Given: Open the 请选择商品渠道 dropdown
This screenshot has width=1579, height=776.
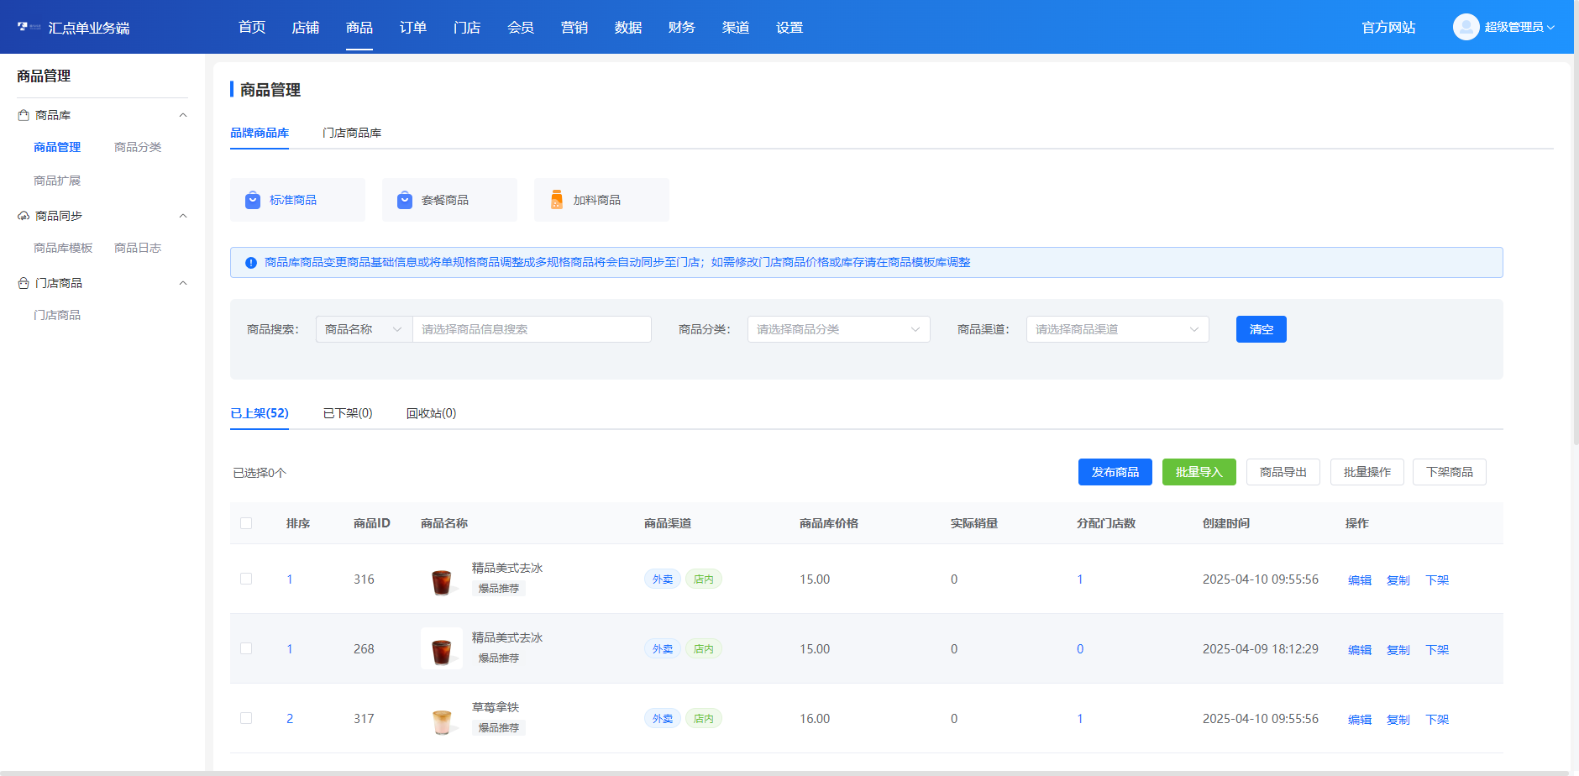Looking at the screenshot, I should (1117, 329).
